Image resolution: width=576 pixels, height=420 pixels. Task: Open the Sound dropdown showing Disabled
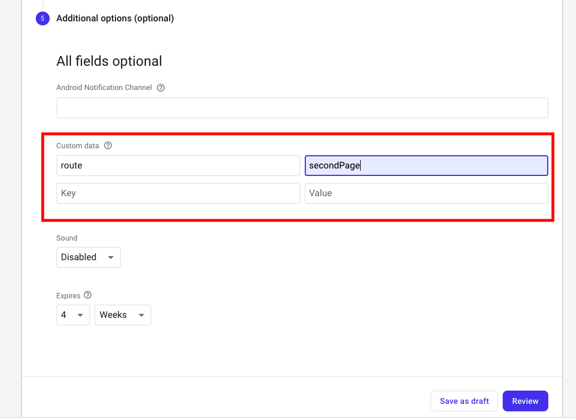point(88,257)
